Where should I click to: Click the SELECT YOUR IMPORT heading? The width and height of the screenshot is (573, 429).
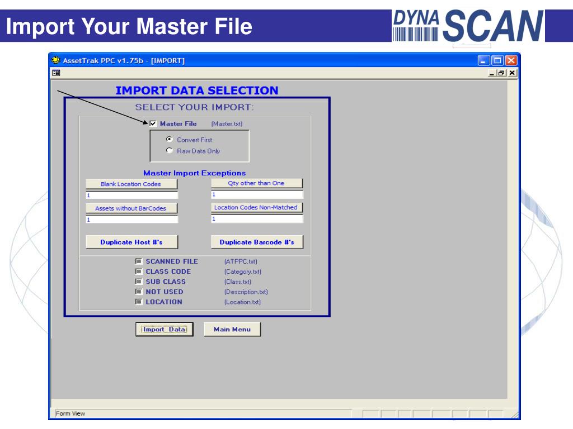click(194, 107)
